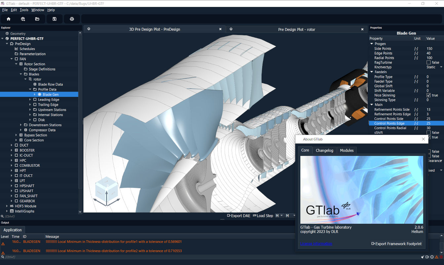Open the File menu

[x=5, y=10]
